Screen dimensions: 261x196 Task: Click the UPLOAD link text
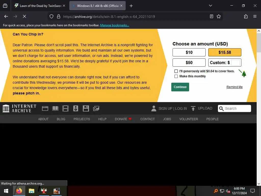(205, 108)
